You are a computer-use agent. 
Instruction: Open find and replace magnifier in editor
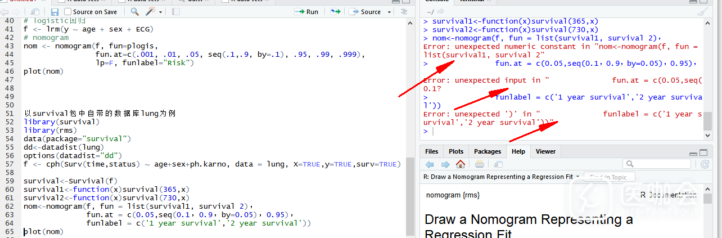click(135, 12)
